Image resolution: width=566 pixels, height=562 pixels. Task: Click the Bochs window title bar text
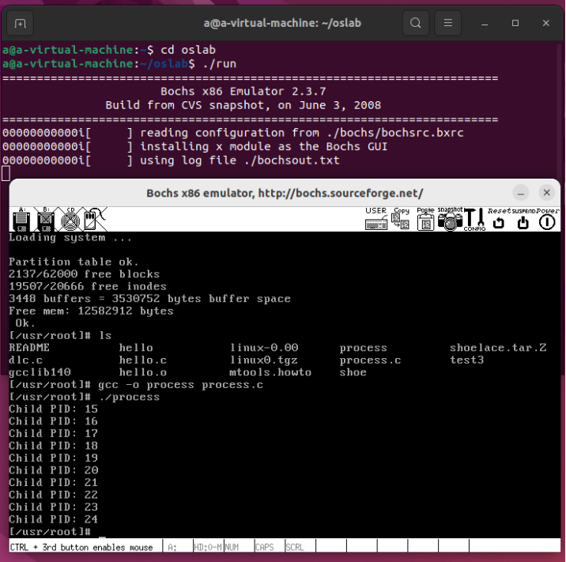(x=285, y=194)
